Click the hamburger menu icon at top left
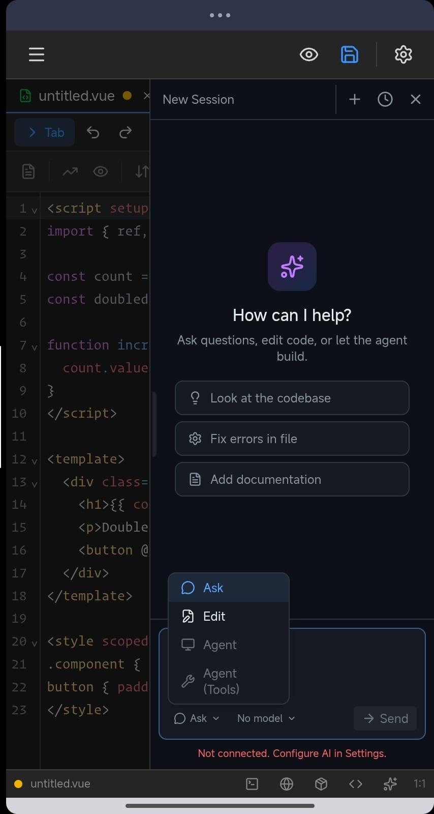The height and width of the screenshot is (814, 434). click(37, 54)
